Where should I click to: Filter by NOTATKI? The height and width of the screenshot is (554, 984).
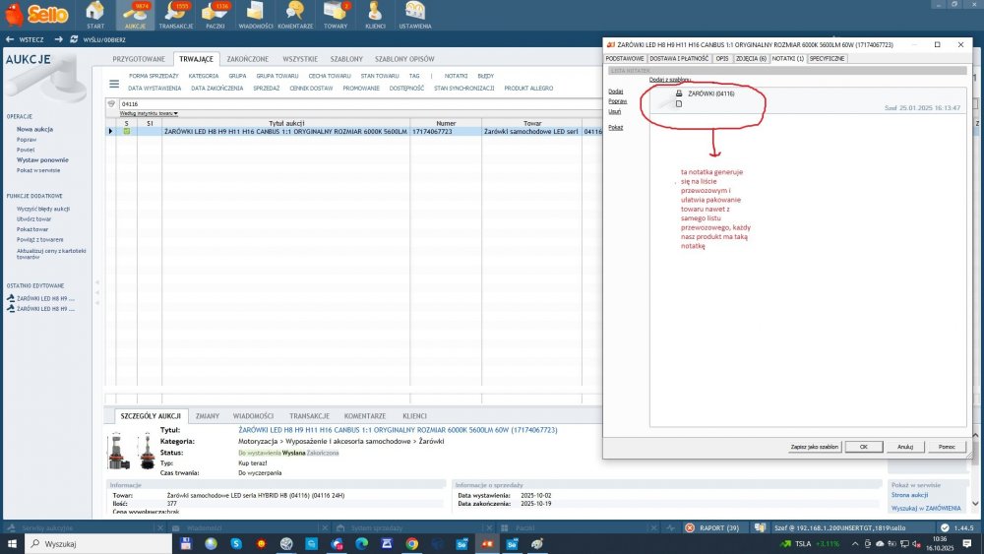(456, 76)
